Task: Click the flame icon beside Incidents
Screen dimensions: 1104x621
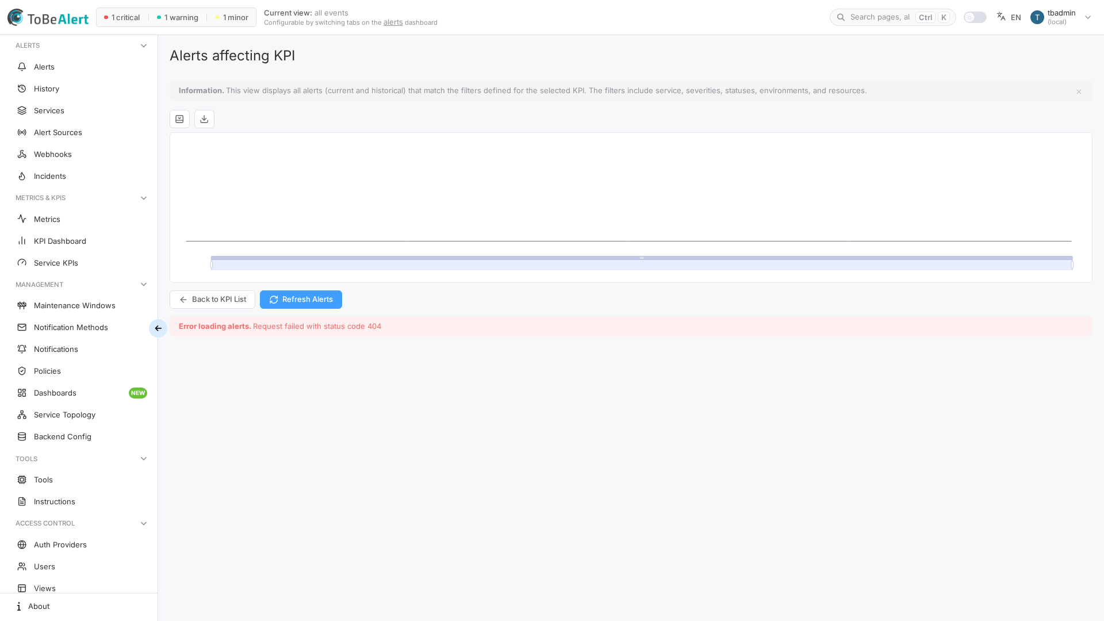Action: coord(22,176)
